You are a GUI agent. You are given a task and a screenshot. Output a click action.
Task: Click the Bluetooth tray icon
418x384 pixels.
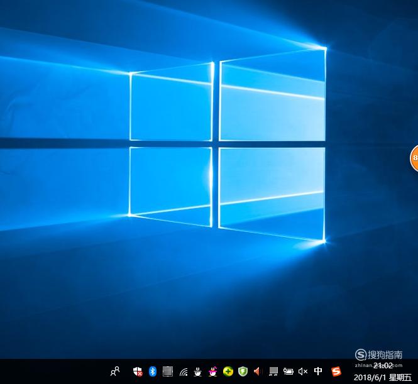pos(153,371)
